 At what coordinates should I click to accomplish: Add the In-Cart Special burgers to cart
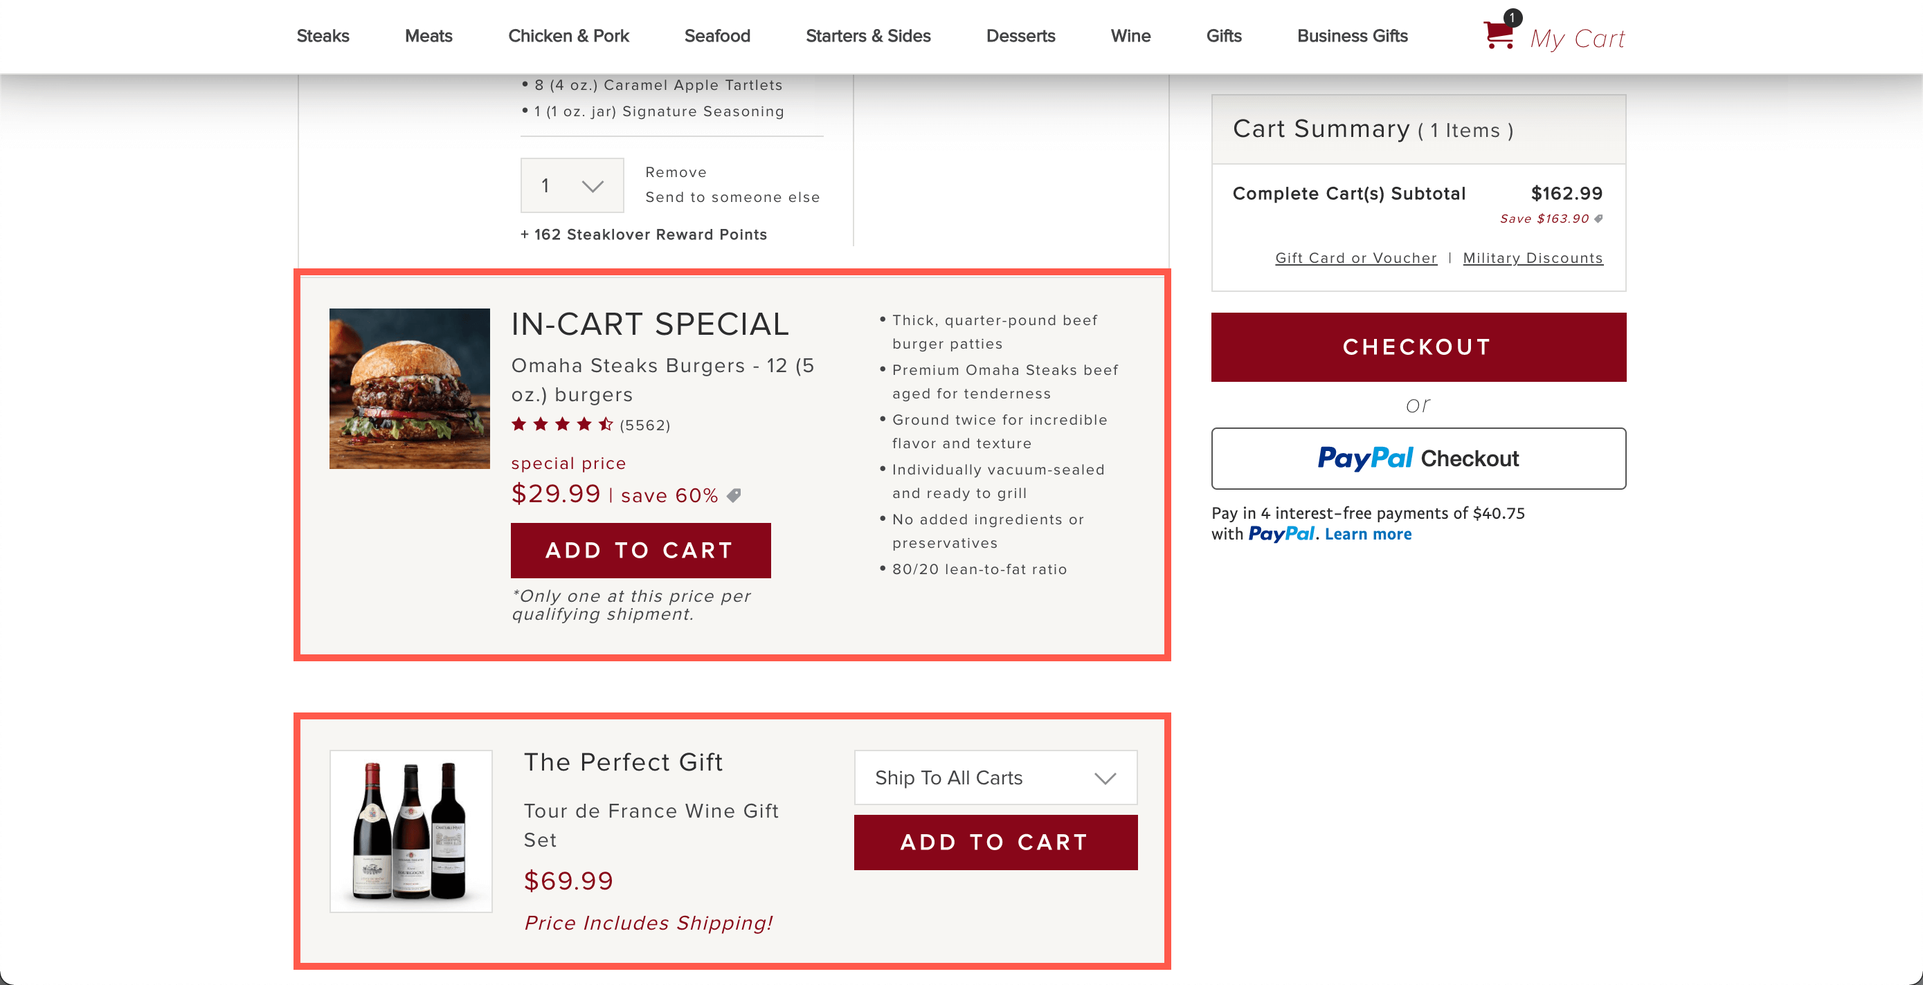(640, 551)
